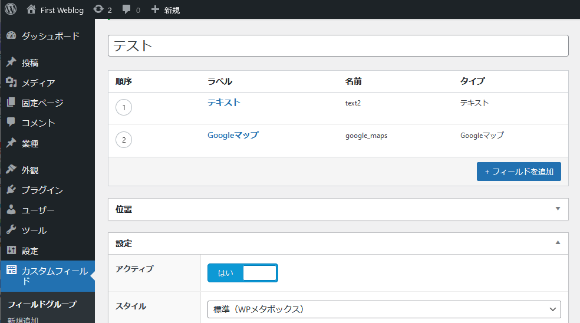Click the タイプ column header
Image resolution: width=580 pixels, height=323 pixels.
[472, 81]
